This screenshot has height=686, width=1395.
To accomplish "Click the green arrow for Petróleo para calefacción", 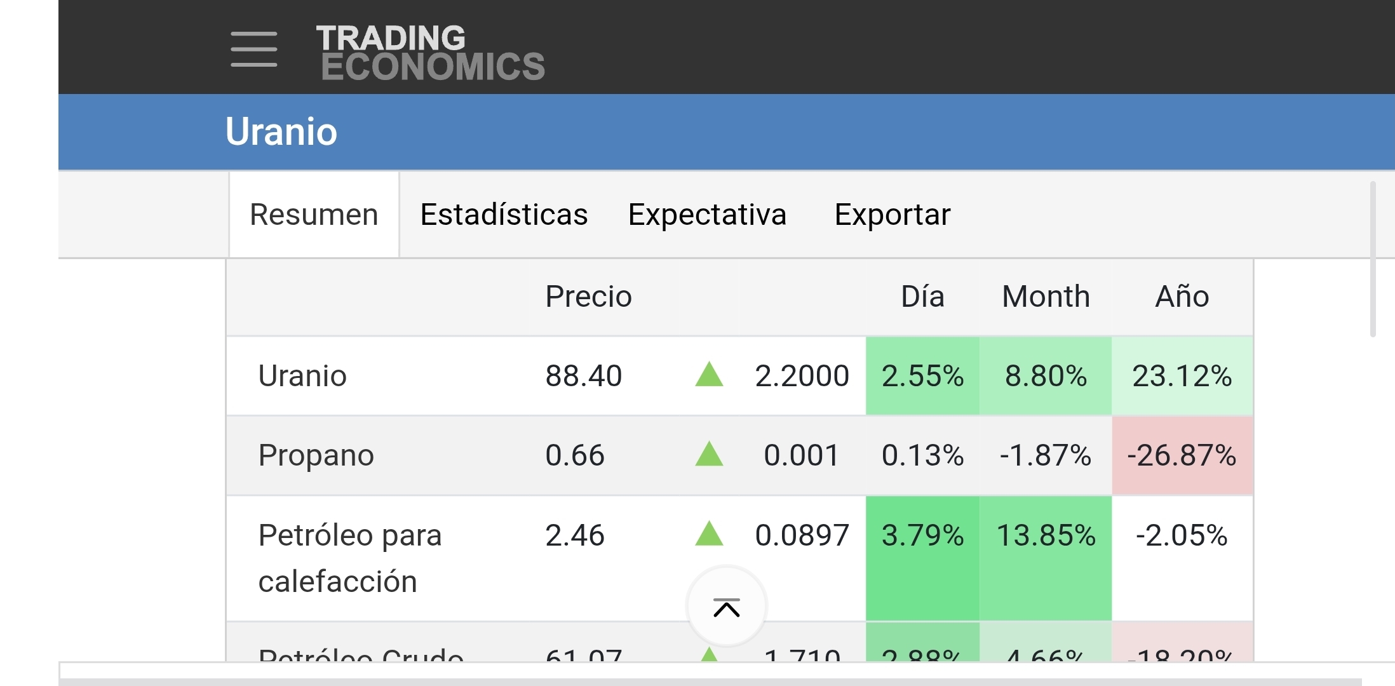I will tap(709, 534).
